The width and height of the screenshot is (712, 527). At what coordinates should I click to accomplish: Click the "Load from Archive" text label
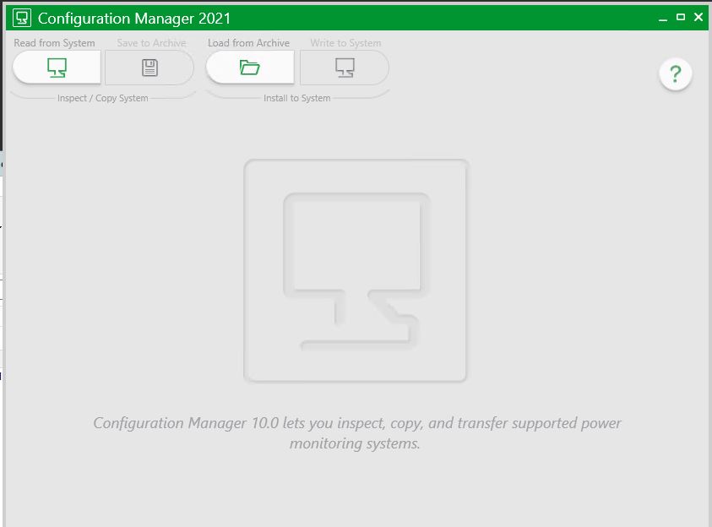248,43
